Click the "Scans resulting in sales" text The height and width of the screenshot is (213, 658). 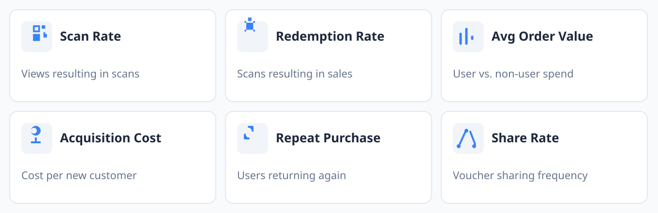click(x=295, y=74)
